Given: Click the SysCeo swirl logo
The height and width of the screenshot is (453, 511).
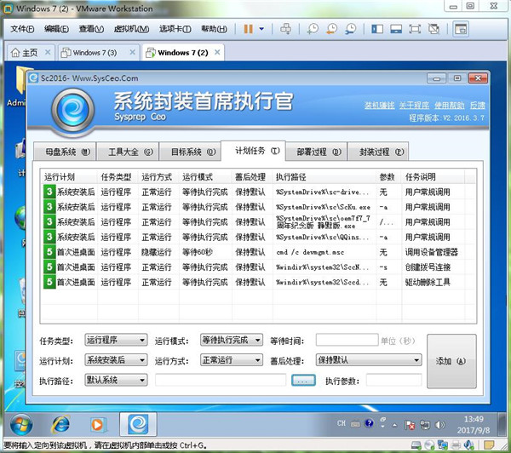Looking at the screenshot, I should point(73,111).
